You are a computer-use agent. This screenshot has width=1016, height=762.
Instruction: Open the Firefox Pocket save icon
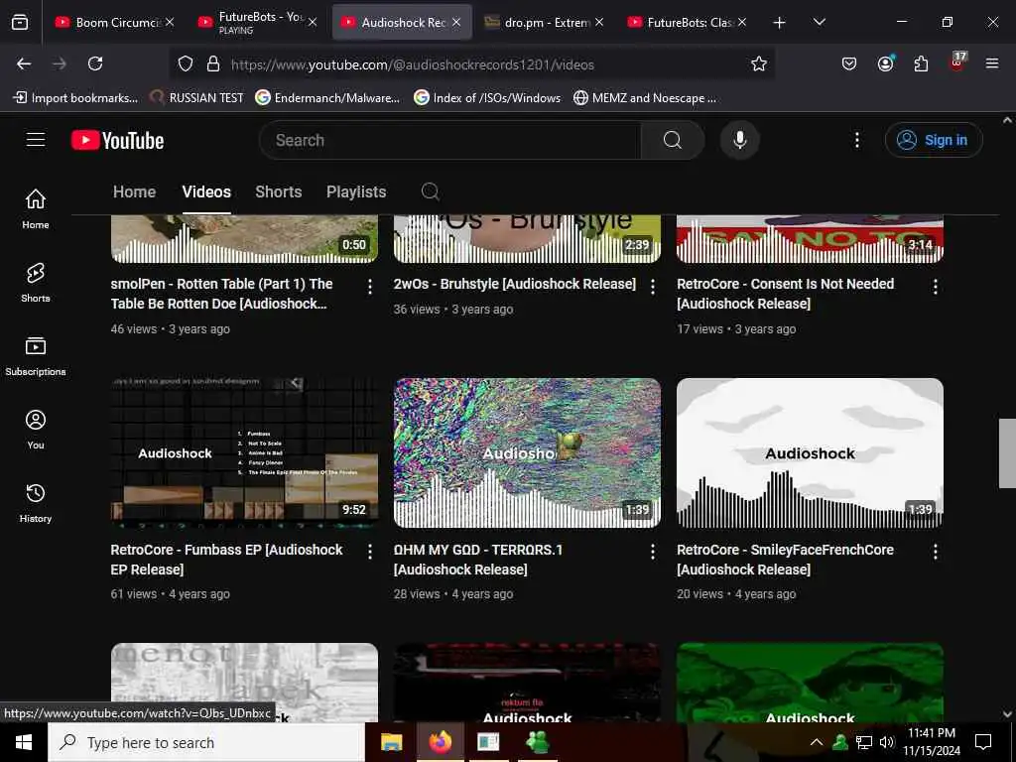(x=849, y=63)
